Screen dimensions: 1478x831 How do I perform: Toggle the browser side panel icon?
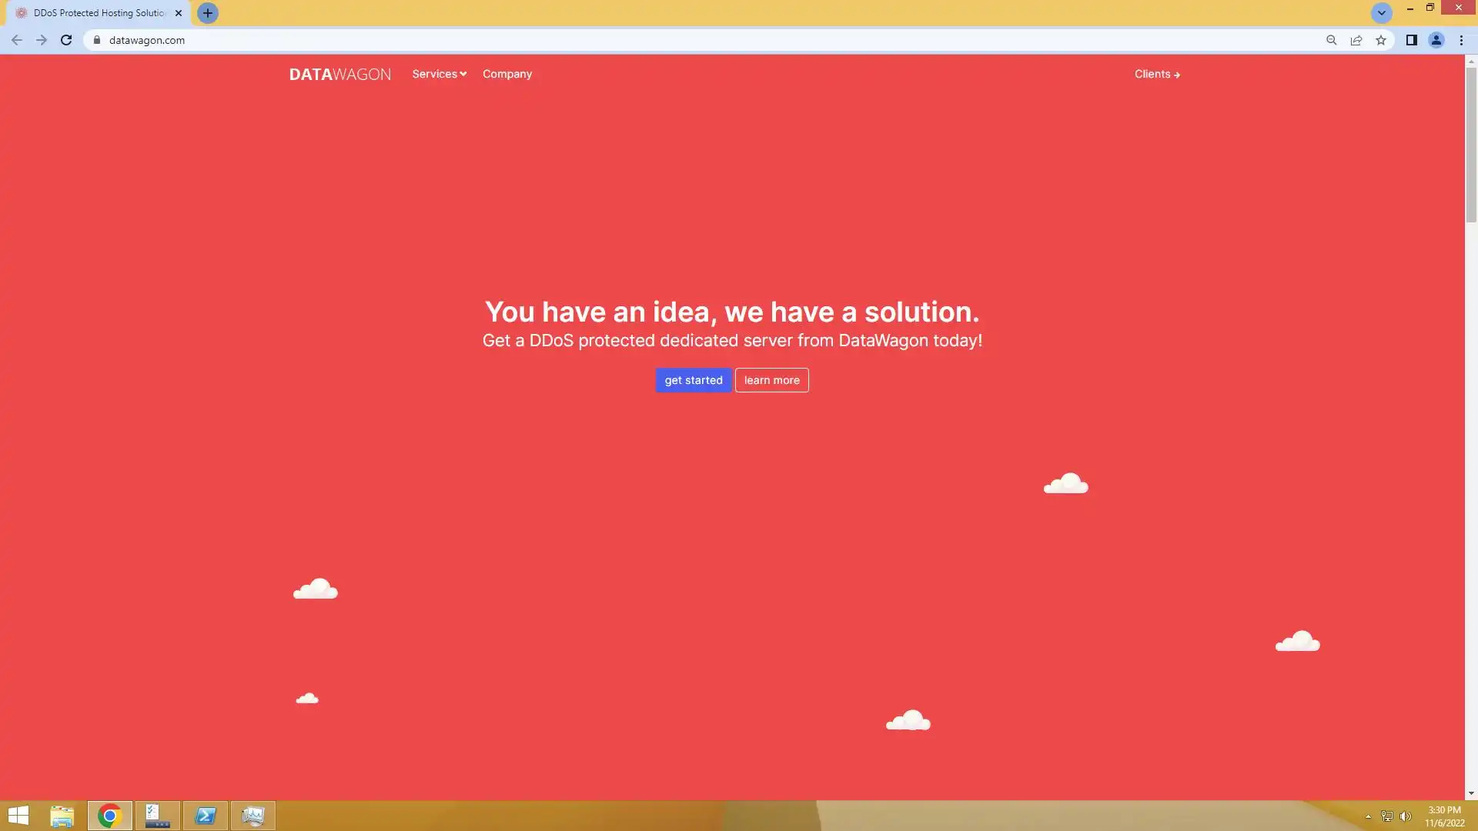click(x=1411, y=40)
